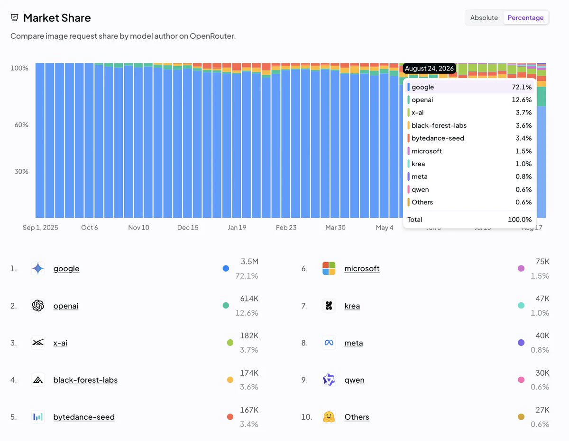Click the chart bar above Oct 6
This screenshot has height=441, width=569.
click(89, 140)
